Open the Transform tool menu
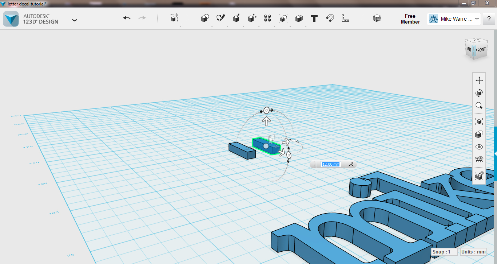 click(x=174, y=18)
